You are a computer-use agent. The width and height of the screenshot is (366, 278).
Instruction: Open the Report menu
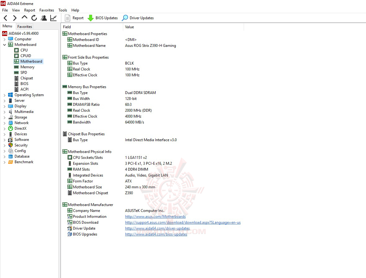(x=29, y=10)
